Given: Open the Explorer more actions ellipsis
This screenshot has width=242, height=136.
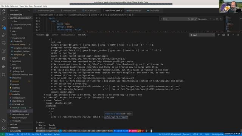Looking at the screenshot, I should click(x=29, y=11).
